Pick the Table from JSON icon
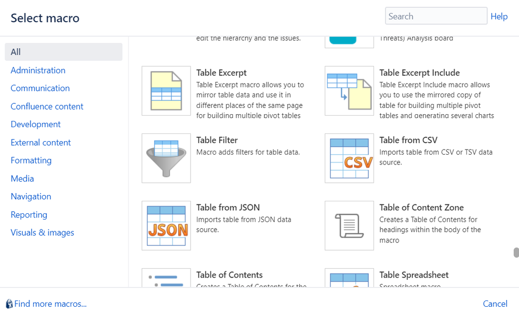Screen dimensions: 519x315 click(166, 226)
